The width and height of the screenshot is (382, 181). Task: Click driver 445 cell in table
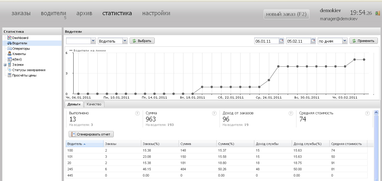point(85,175)
